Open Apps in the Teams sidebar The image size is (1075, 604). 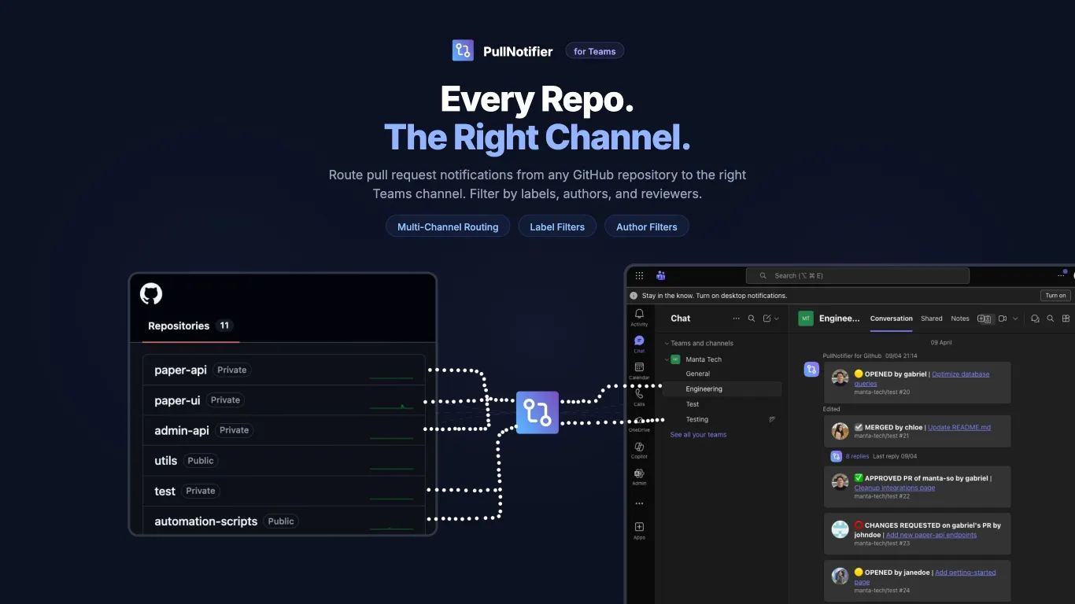(639, 531)
